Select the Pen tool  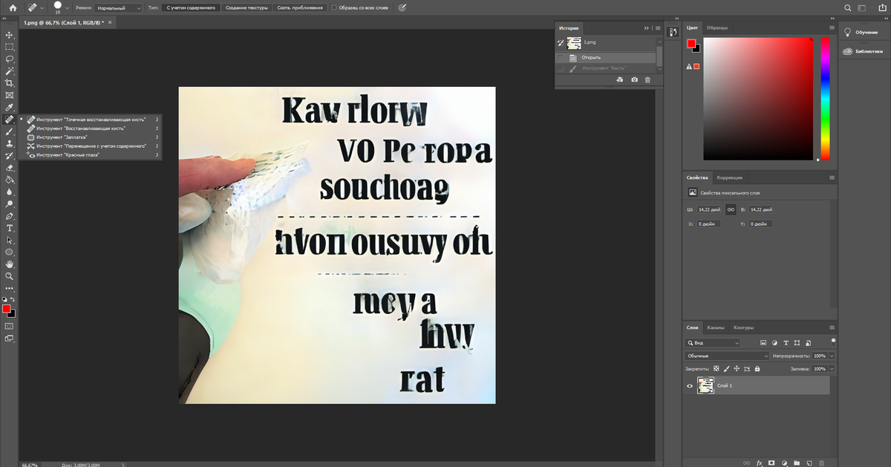click(x=10, y=216)
